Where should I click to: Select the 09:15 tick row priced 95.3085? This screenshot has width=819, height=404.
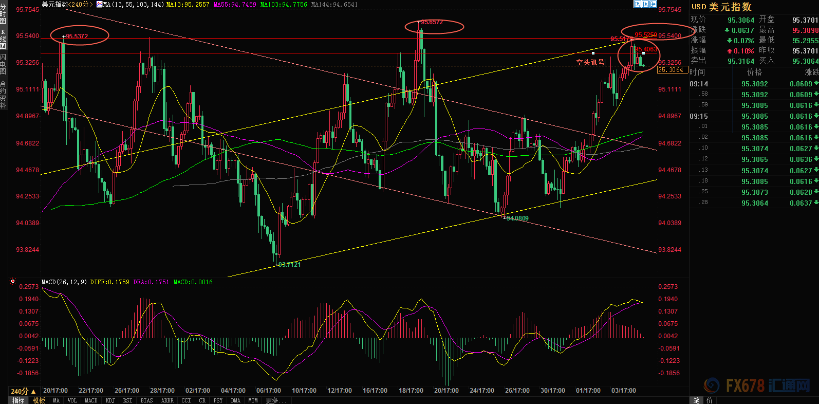(x=754, y=116)
